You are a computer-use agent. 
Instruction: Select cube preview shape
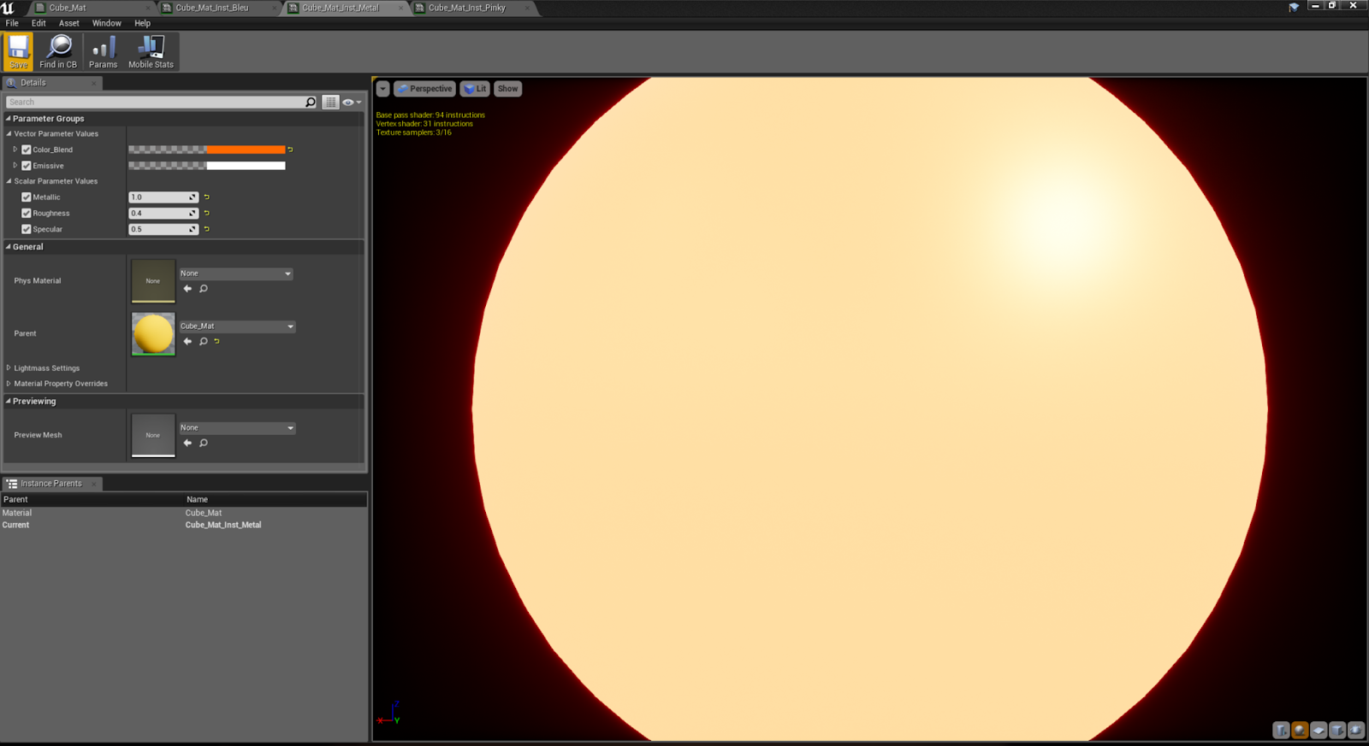(x=1337, y=730)
